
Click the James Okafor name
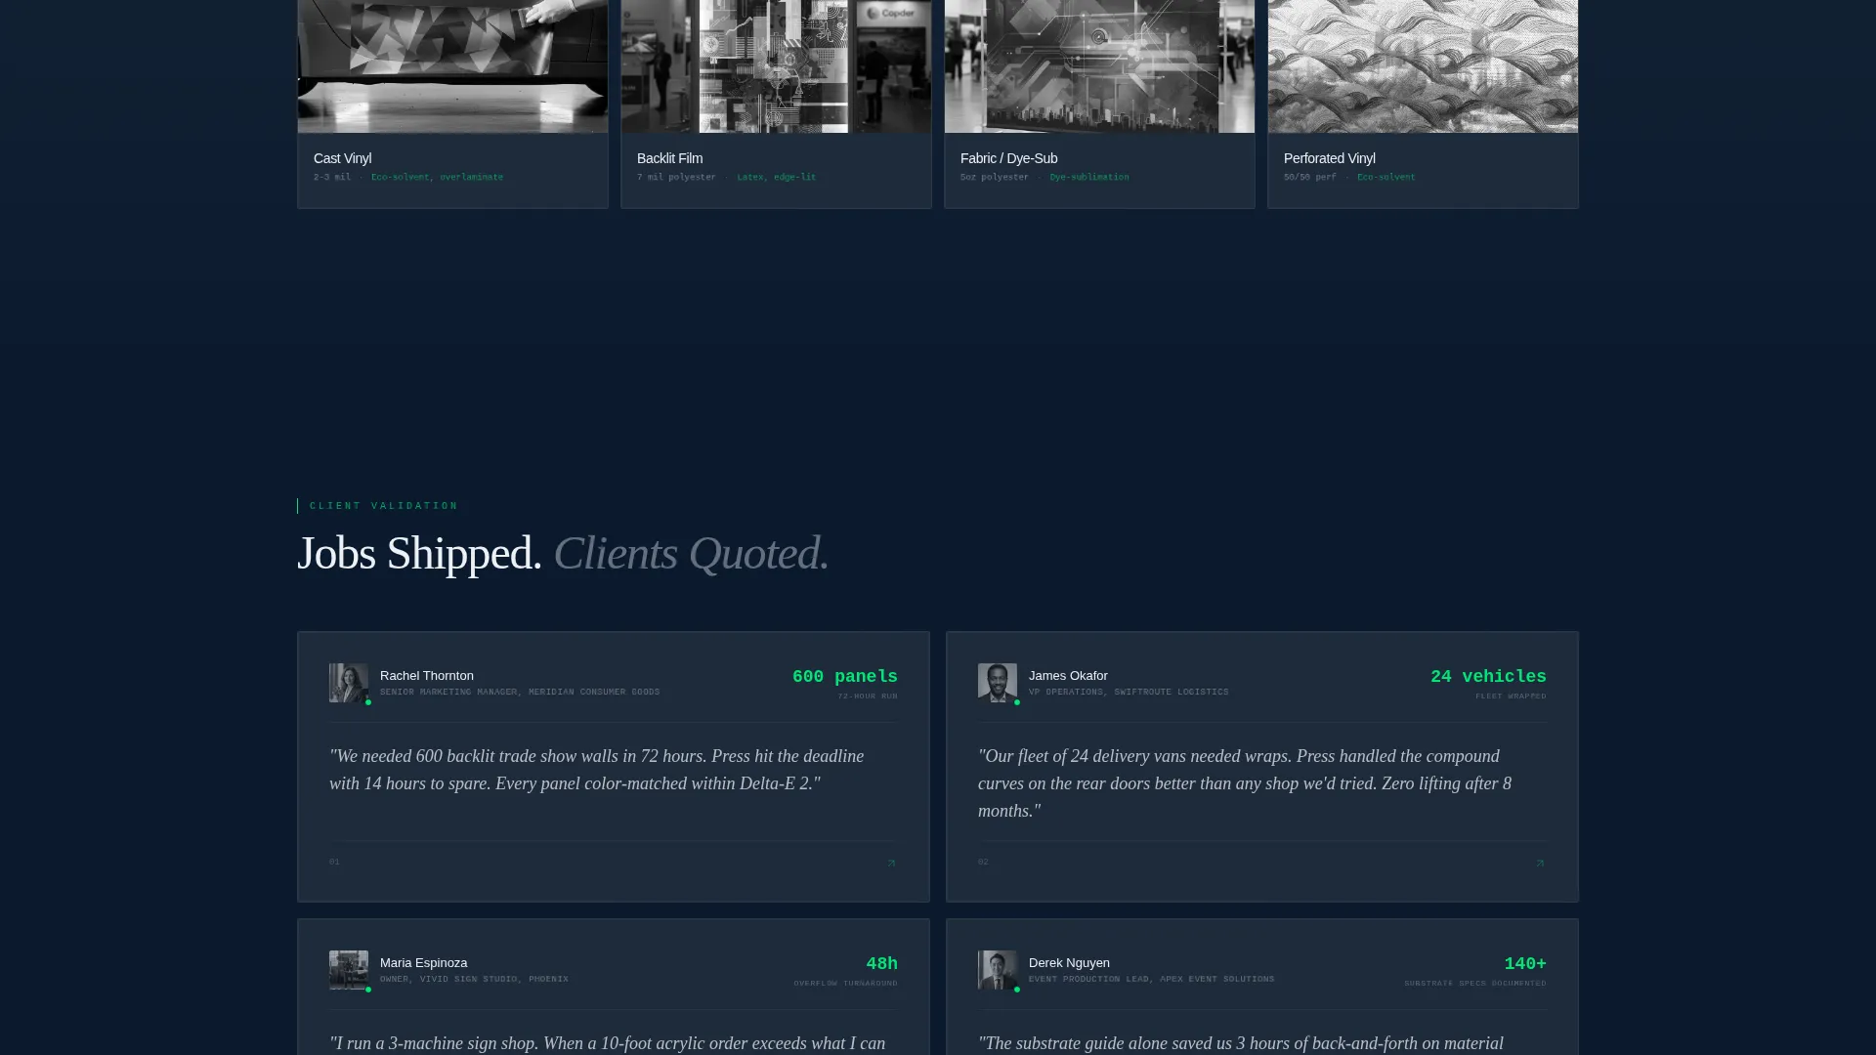(1068, 676)
